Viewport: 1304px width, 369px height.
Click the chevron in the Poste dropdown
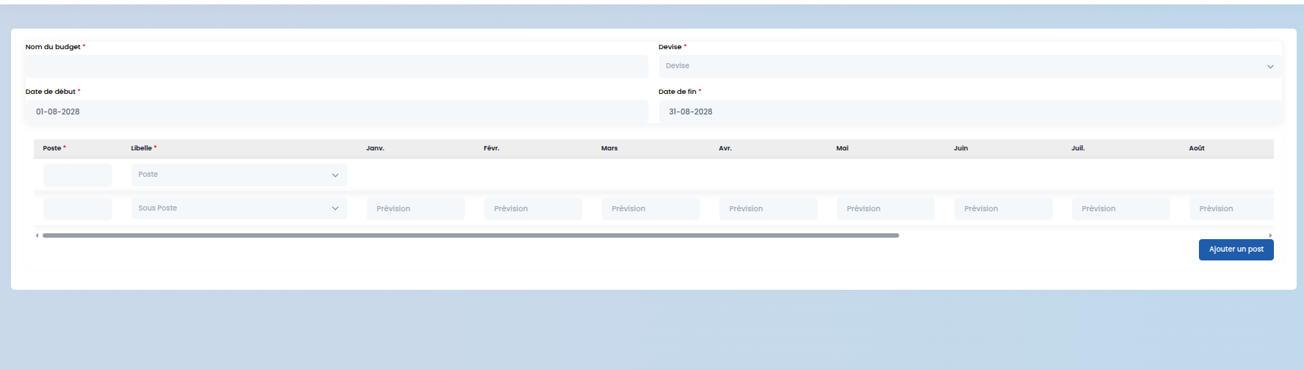pyautogui.click(x=335, y=175)
